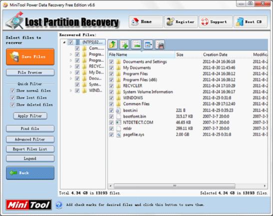Uncheck the NTDETECT.COM row checkbox
Screen dimensions: 273x216
(111, 122)
